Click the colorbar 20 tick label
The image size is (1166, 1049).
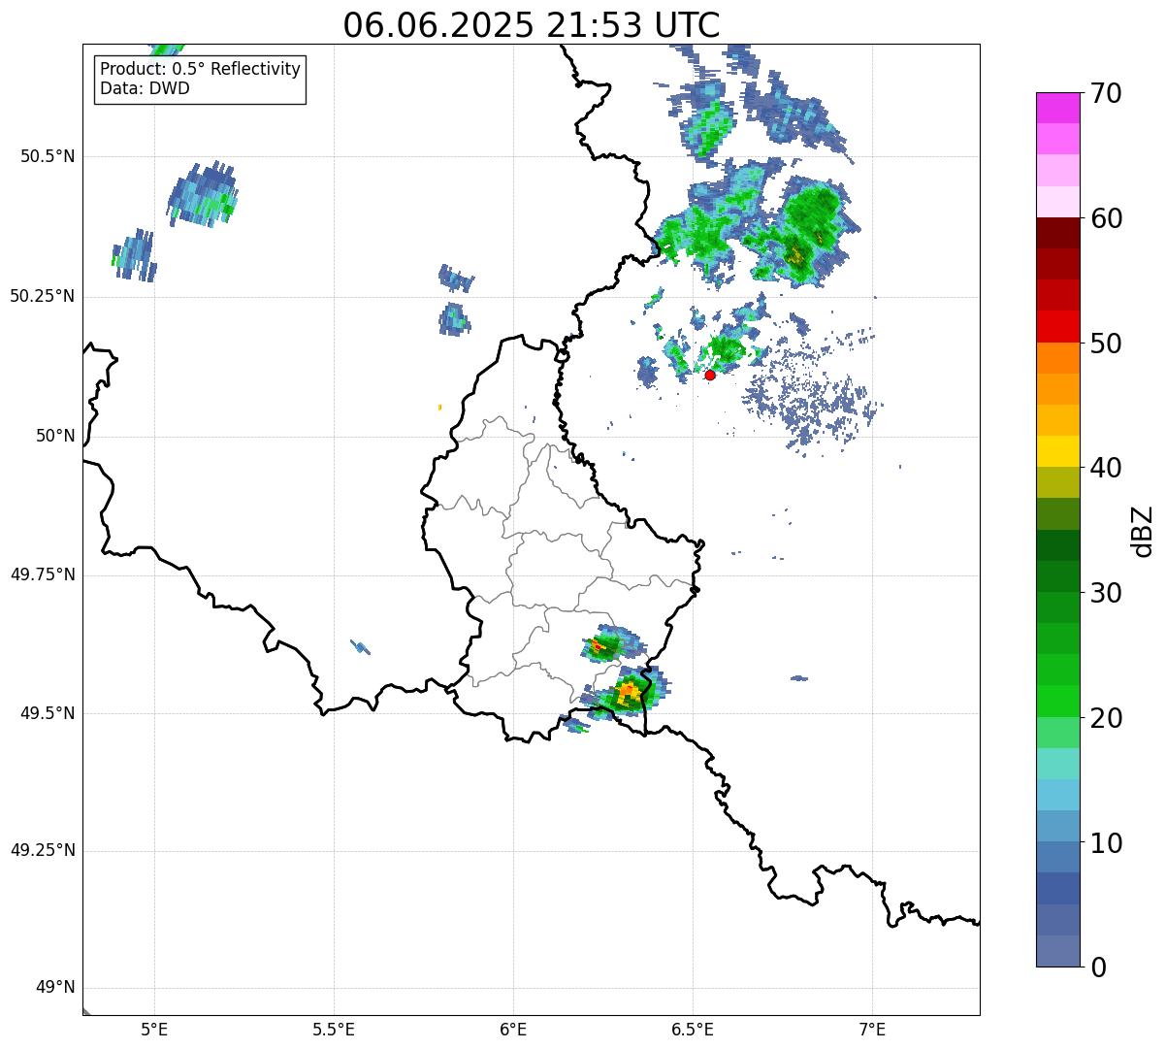tap(1105, 718)
